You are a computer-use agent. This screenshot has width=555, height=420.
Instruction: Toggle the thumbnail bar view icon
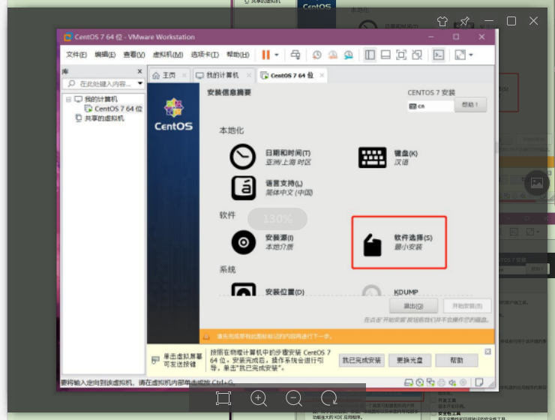pyautogui.click(x=385, y=55)
